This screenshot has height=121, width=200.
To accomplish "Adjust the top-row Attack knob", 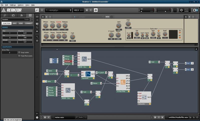I will coord(45,26).
